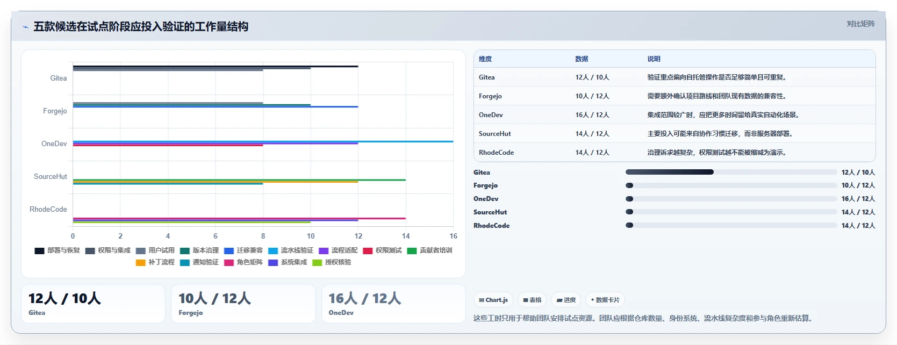Image resolution: width=897 pixels, height=345 pixels.
Task: Click the footnote starting 这些工时只用于帮助团队
Action: 644,318
